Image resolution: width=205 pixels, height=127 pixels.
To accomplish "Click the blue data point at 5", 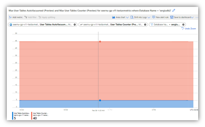I will point(100,100).
